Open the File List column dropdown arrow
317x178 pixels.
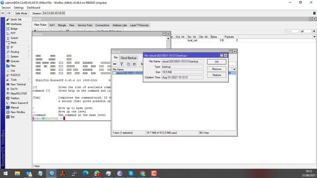pos(234,69)
